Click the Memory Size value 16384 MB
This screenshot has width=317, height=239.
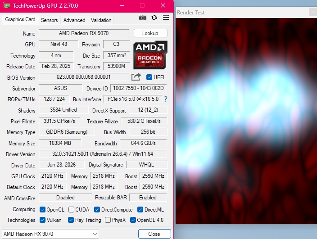point(60,143)
